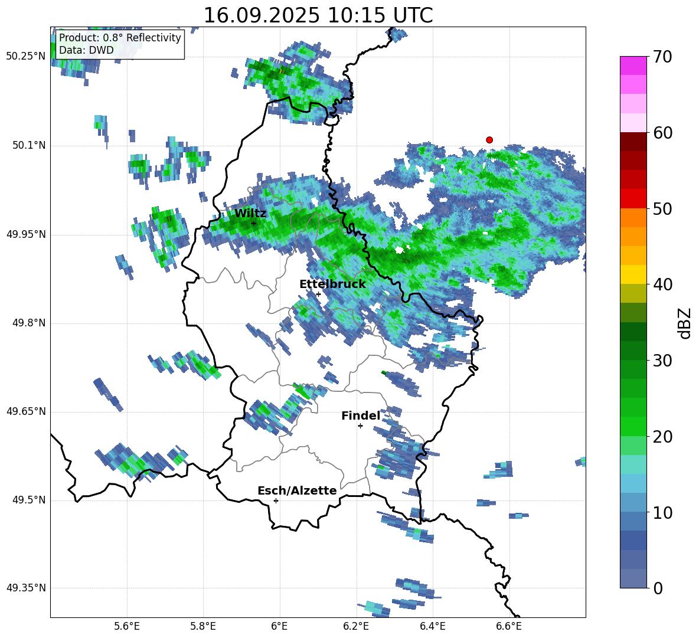
Task: Click the 10 label on the colorbar
Action: coord(662,512)
